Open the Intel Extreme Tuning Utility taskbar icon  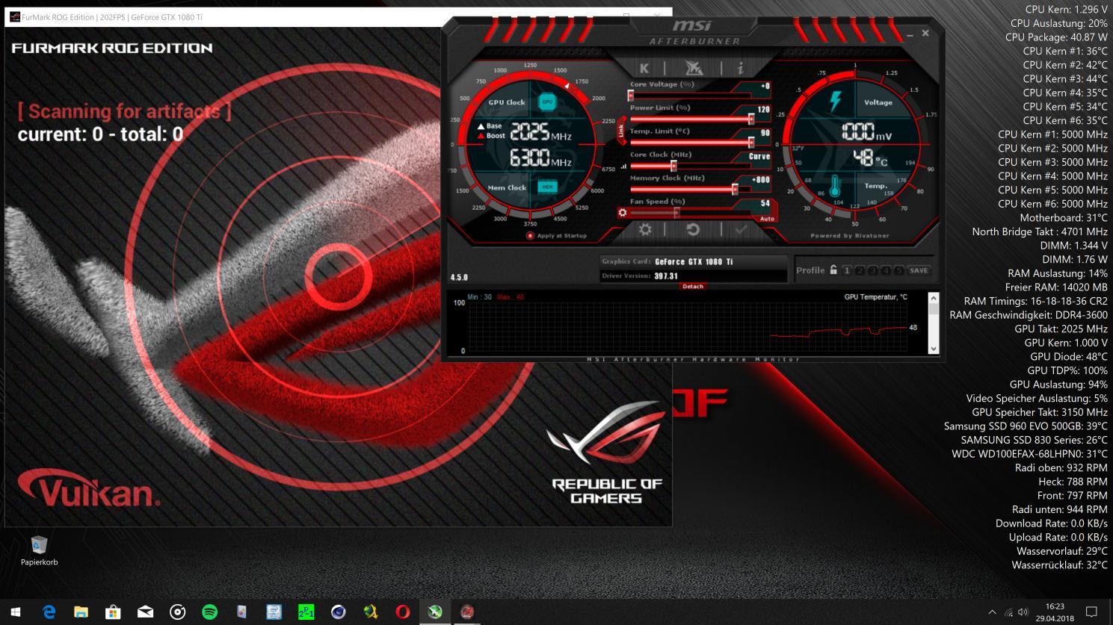(x=274, y=612)
